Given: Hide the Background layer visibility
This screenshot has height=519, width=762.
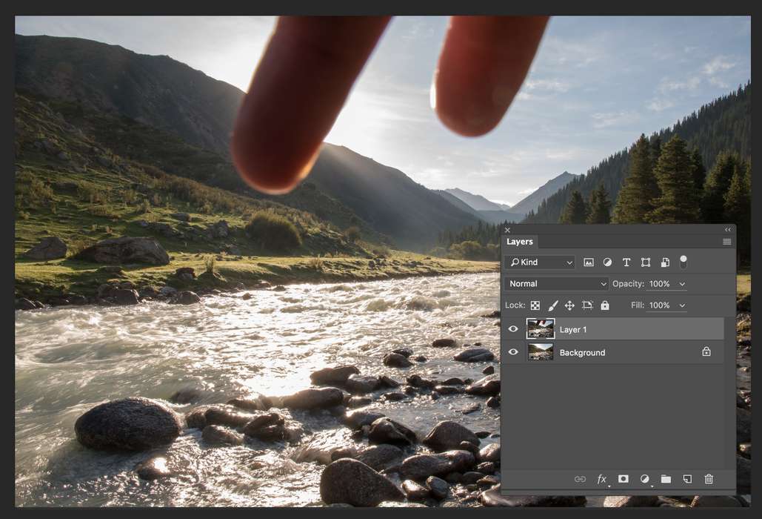Looking at the screenshot, I should [513, 352].
